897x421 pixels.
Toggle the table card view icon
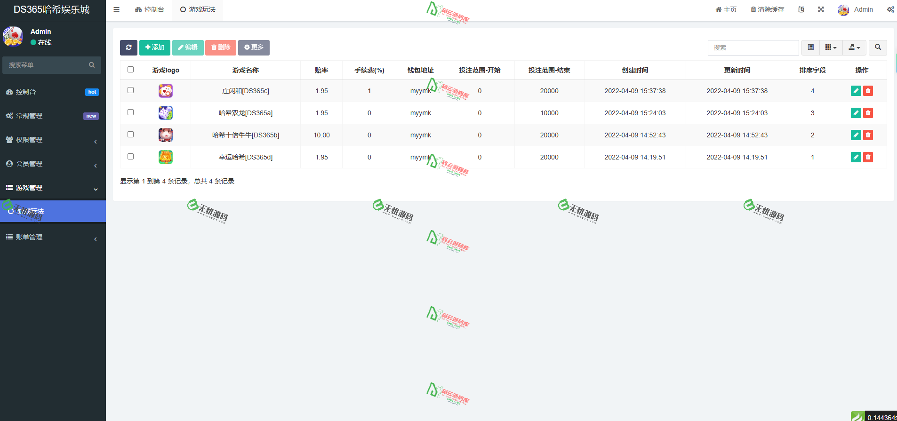coord(810,48)
